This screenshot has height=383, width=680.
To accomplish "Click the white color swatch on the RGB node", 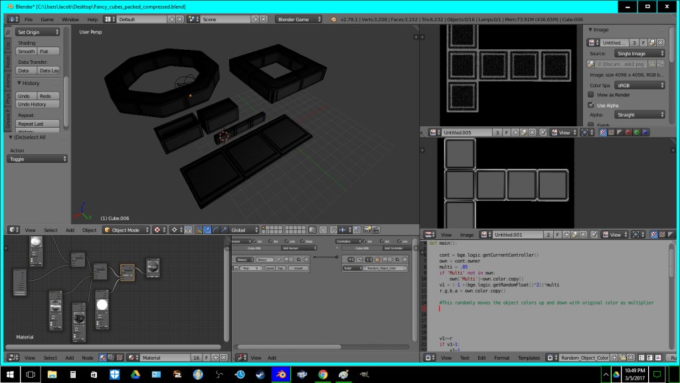I will [102, 304].
